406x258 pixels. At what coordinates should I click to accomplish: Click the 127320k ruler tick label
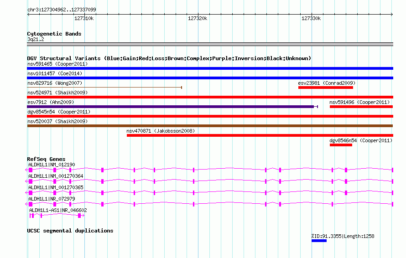(x=198, y=18)
